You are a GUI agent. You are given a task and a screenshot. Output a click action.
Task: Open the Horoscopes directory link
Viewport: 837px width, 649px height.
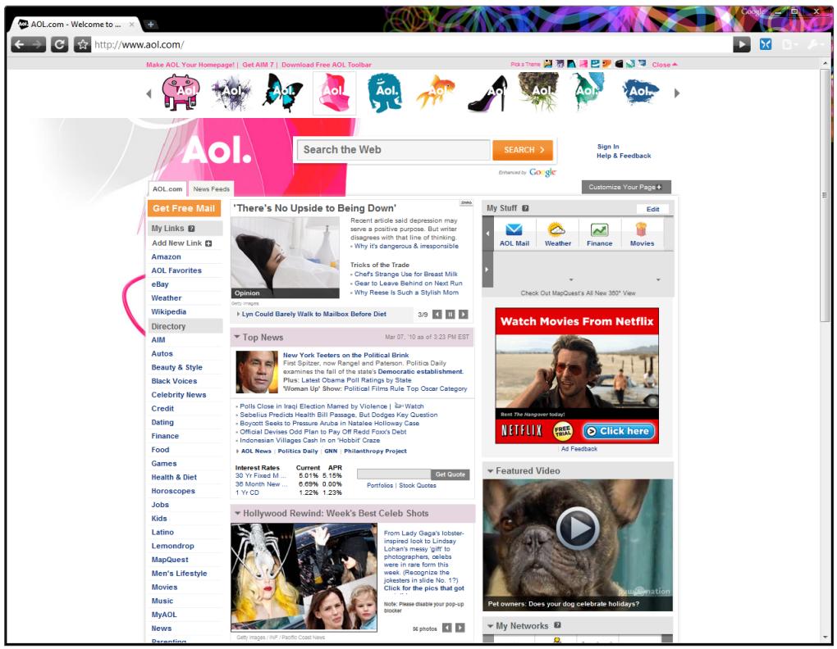tap(173, 491)
